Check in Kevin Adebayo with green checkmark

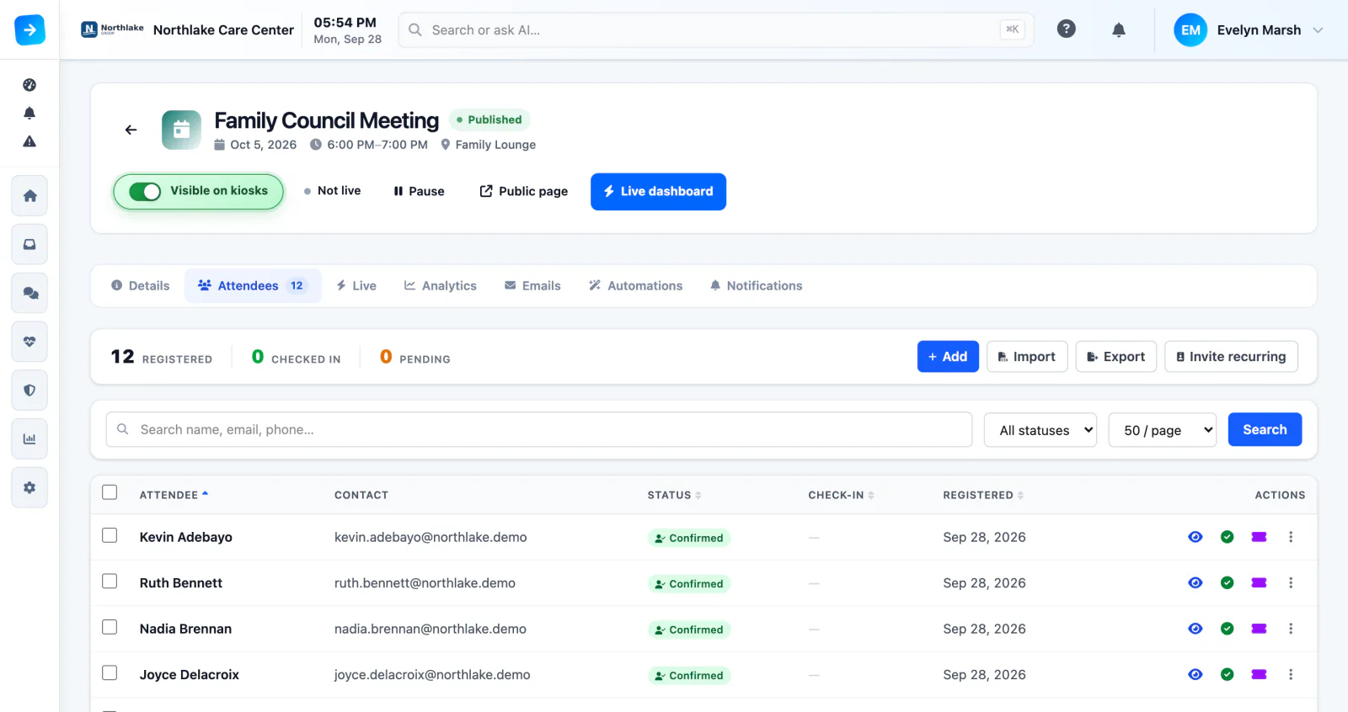tap(1227, 537)
